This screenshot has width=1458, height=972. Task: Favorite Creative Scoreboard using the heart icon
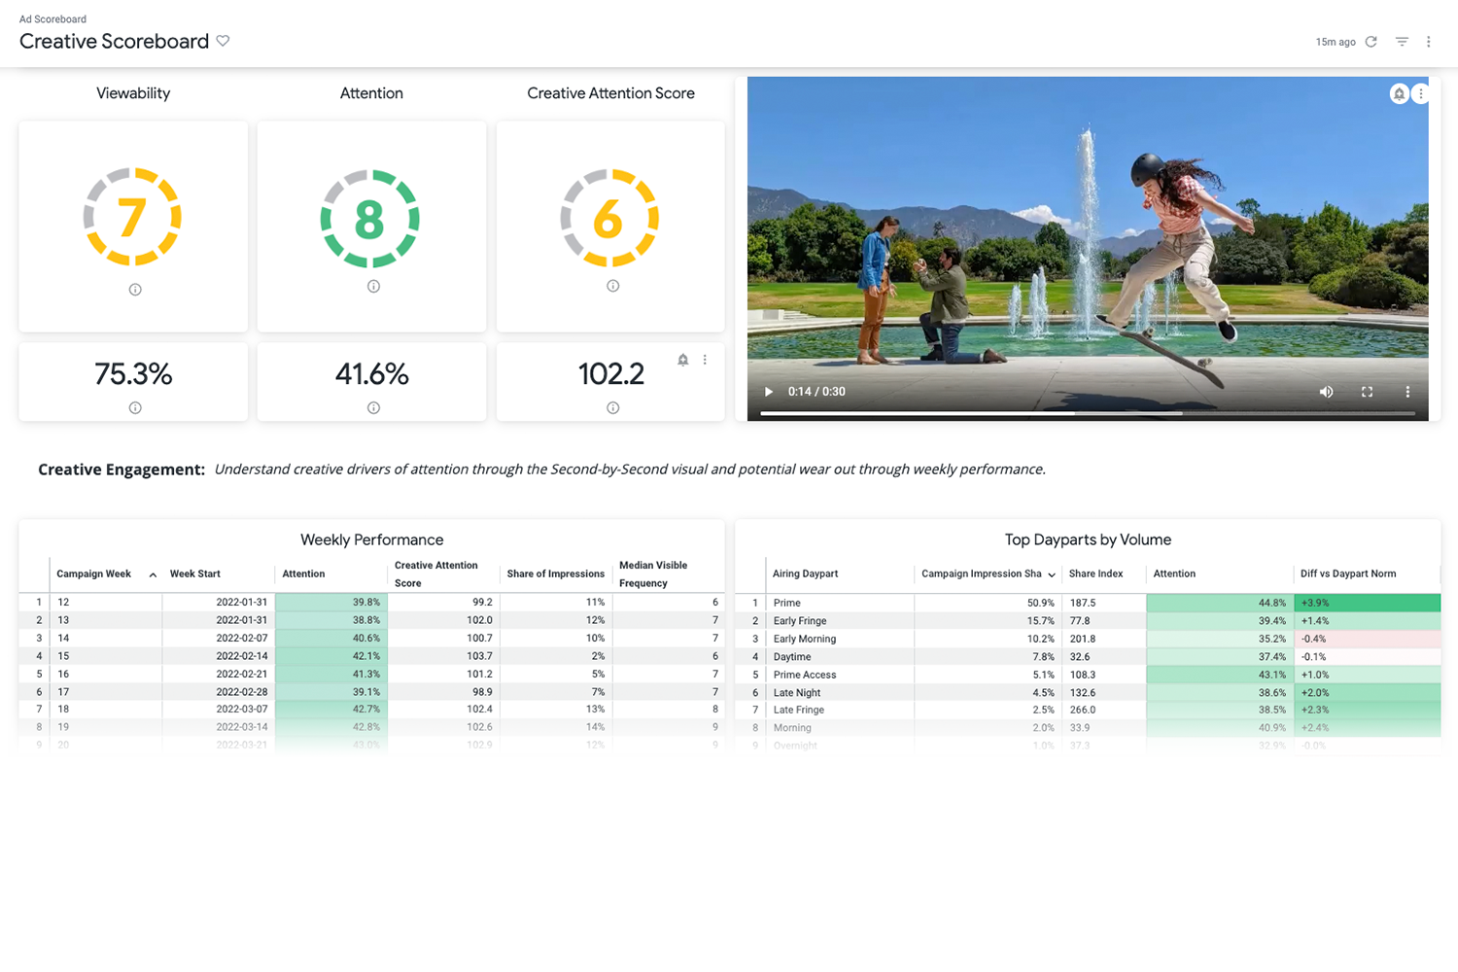pos(223,41)
